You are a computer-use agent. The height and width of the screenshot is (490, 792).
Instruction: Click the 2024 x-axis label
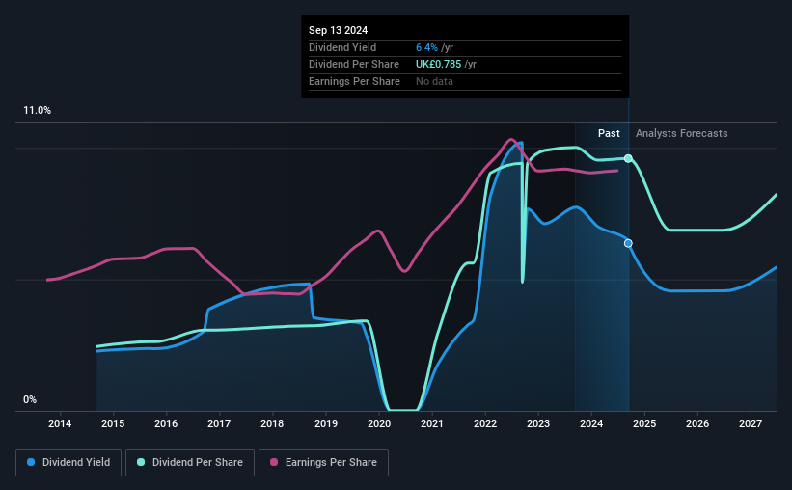click(591, 423)
